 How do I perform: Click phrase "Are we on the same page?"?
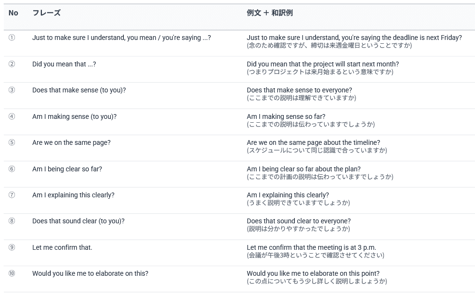(x=71, y=142)
